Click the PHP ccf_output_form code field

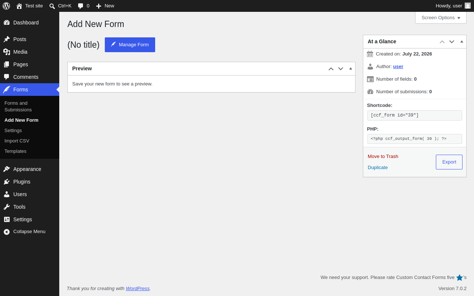pyautogui.click(x=415, y=139)
